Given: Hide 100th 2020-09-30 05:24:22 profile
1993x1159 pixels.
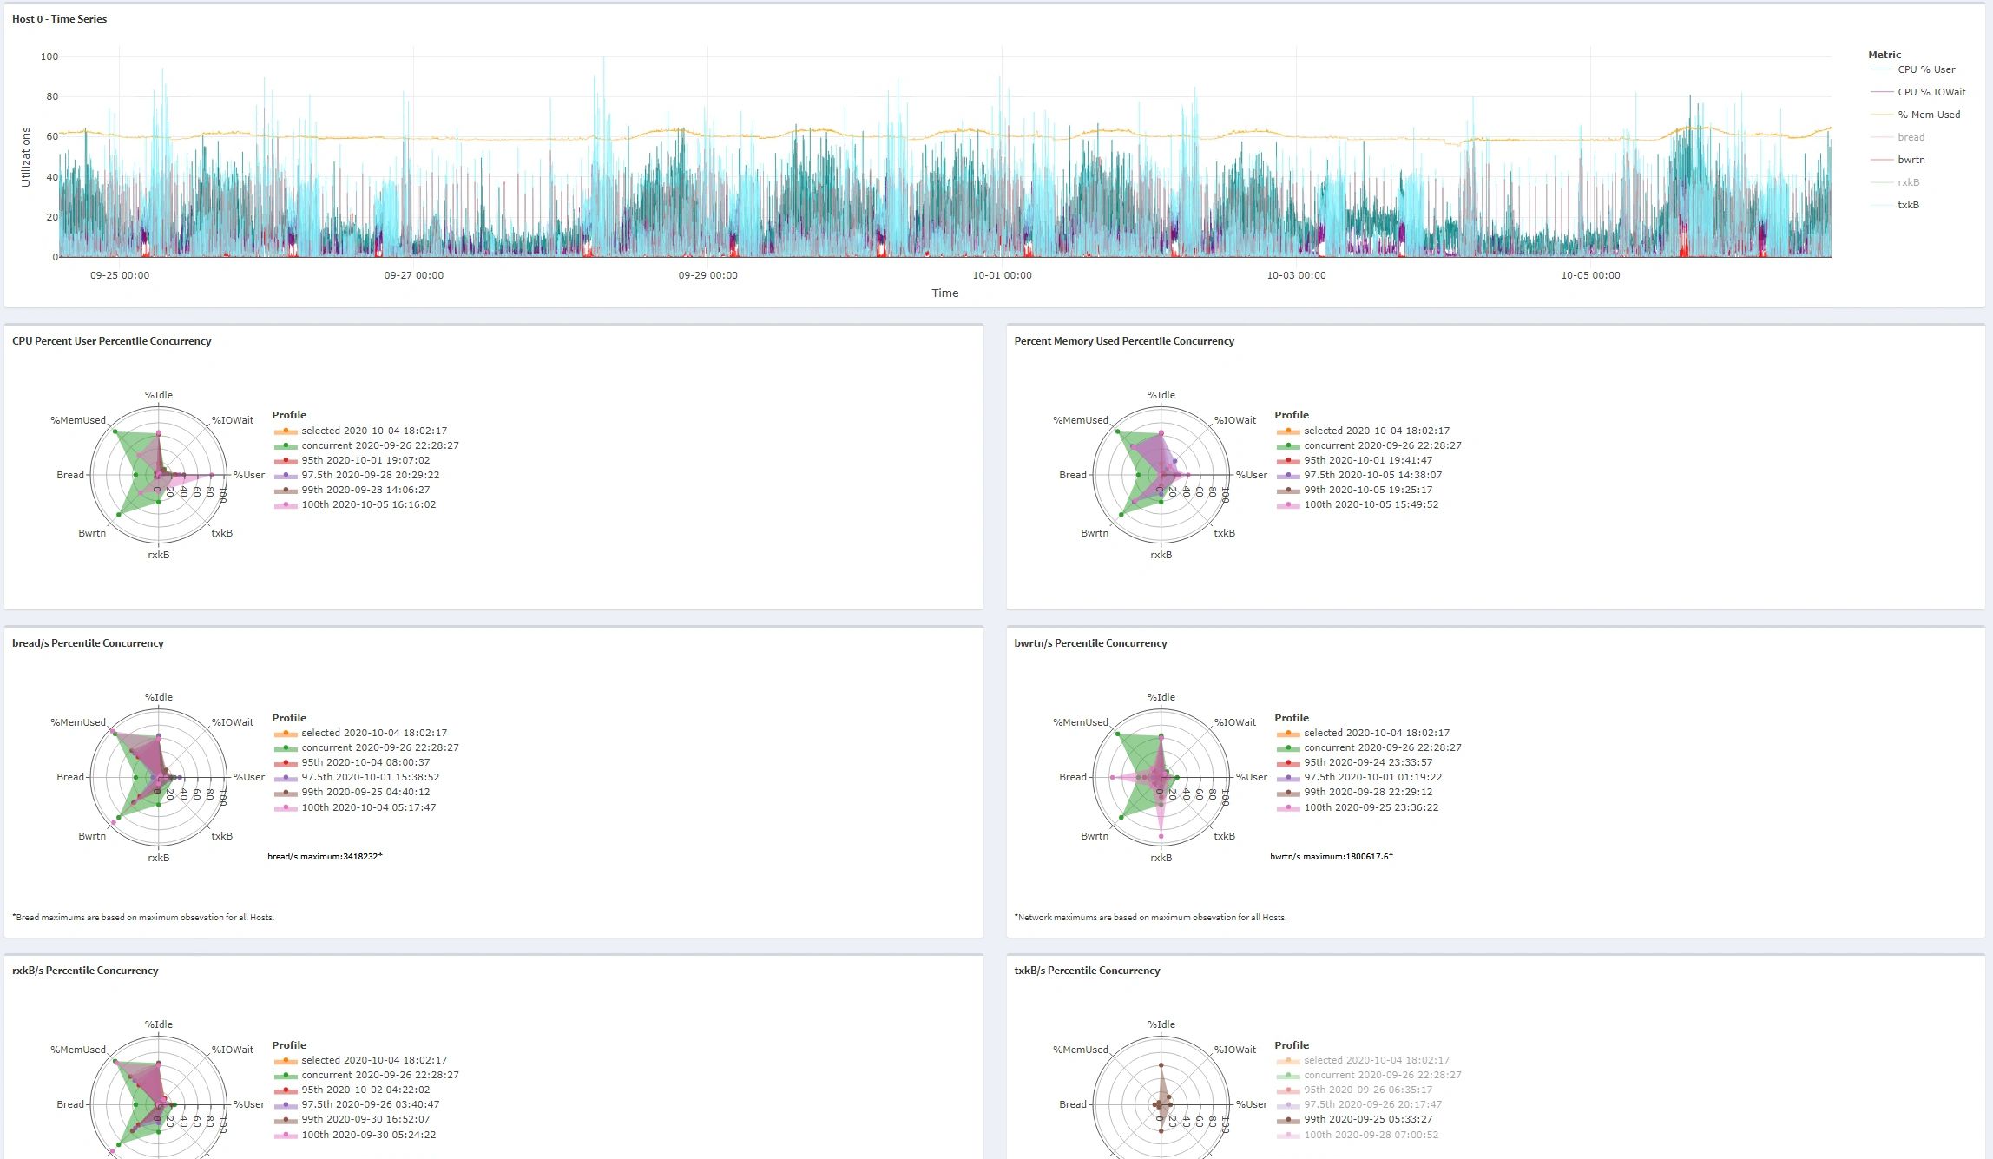Looking at the screenshot, I should 355,1135.
